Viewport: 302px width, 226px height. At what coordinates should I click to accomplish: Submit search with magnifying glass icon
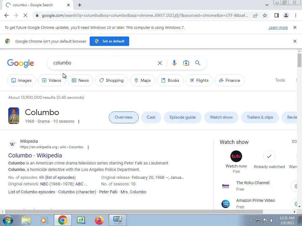(x=198, y=63)
